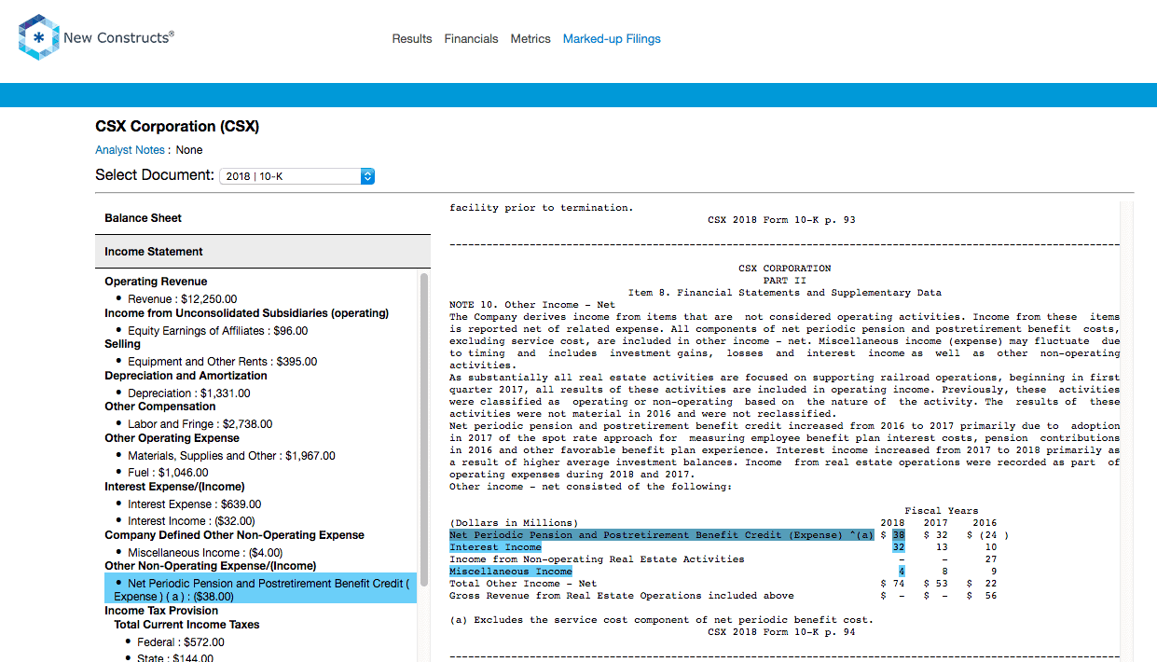Click CSX 2018 Form 10-K p. 94 text
The width and height of the screenshot is (1157, 662).
tap(781, 632)
